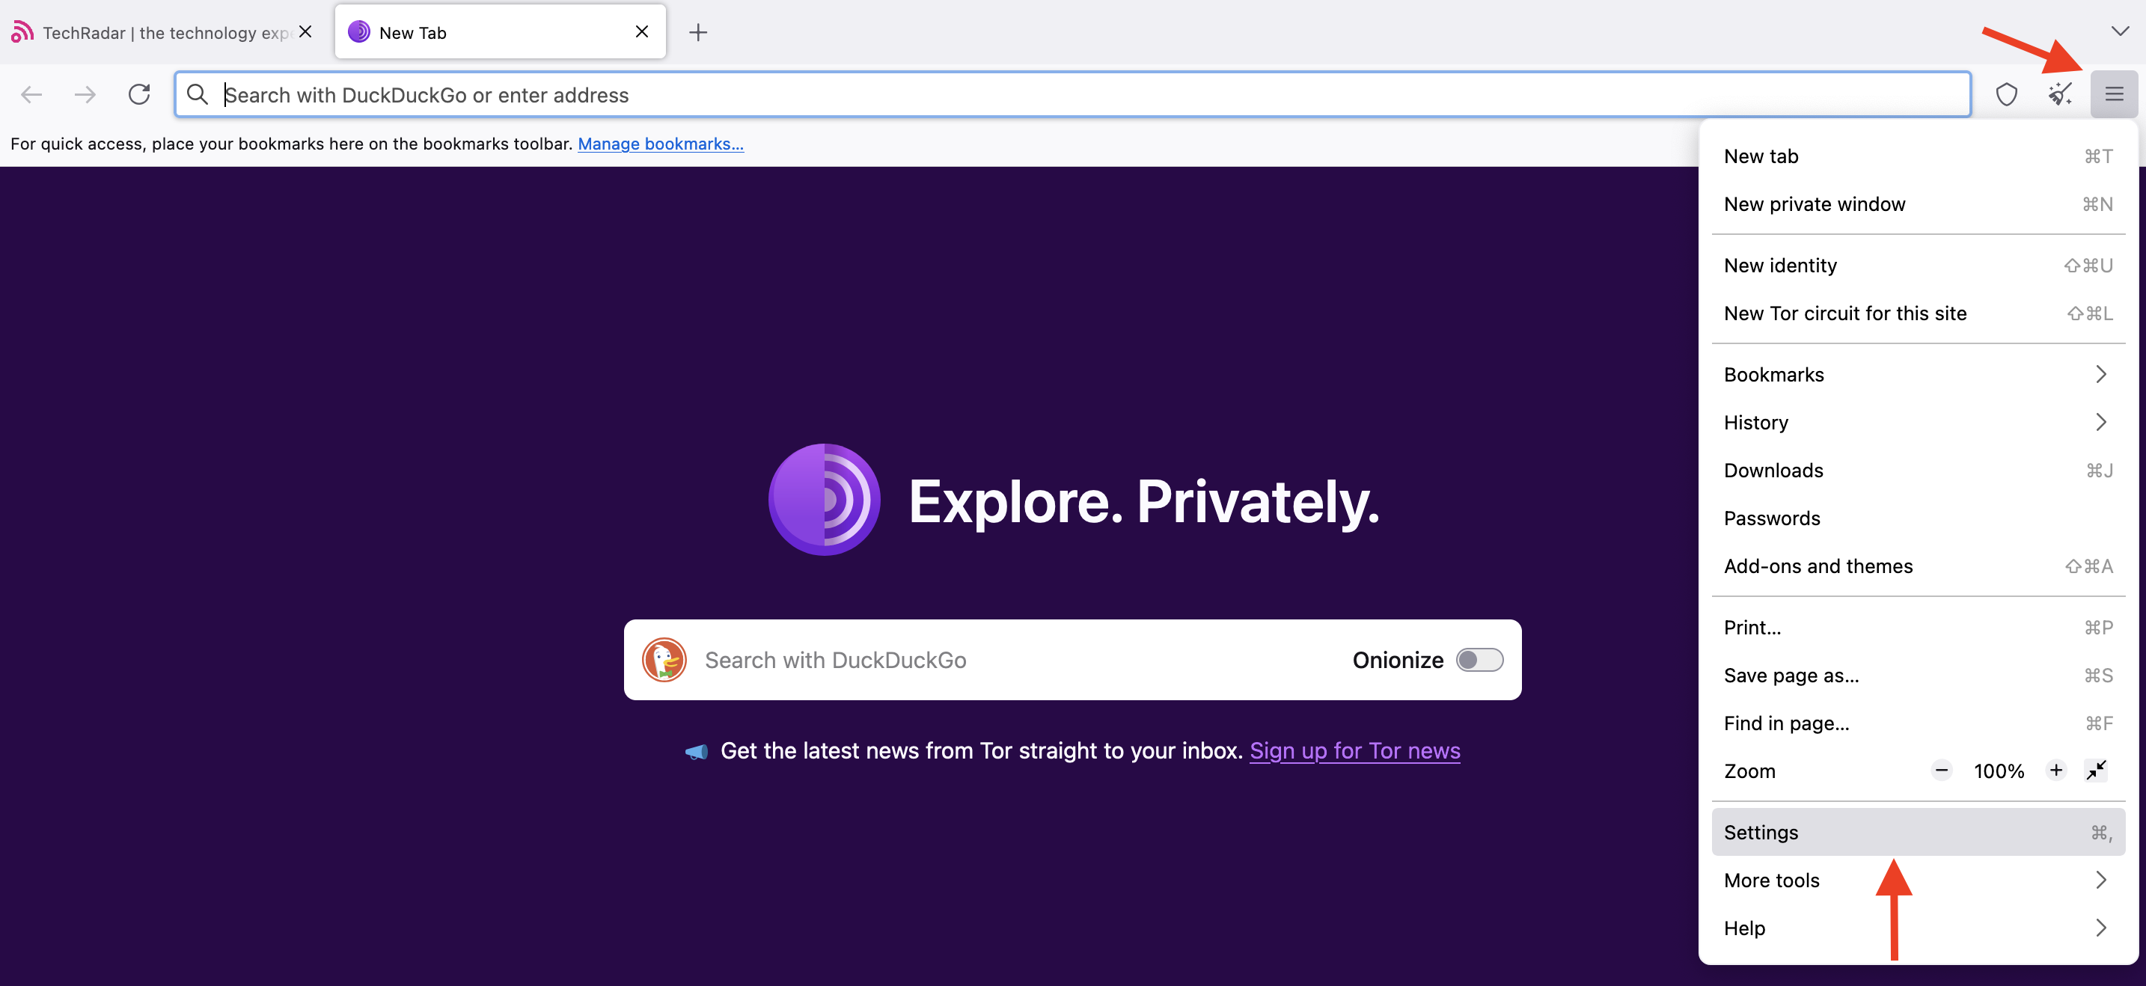Reload the current page
The height and width of the screenshot is (986, 2146).
pyautogui.click(x=139, y=94)
